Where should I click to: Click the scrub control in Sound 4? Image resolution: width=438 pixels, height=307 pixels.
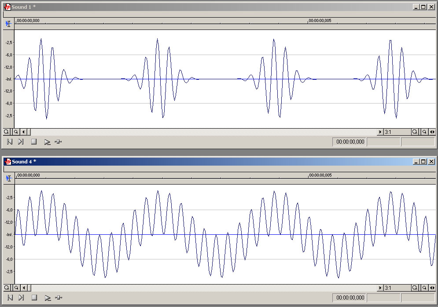coord(59,297)
